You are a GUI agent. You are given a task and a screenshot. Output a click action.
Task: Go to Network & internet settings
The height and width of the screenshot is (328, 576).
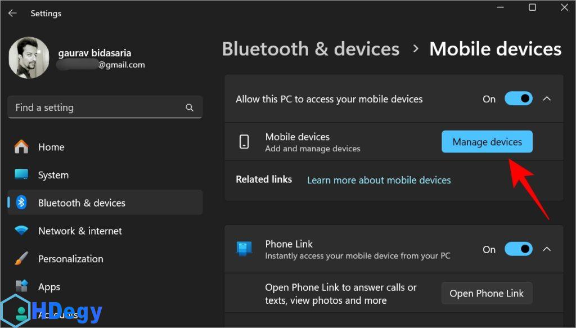click(x=80, y=231)
